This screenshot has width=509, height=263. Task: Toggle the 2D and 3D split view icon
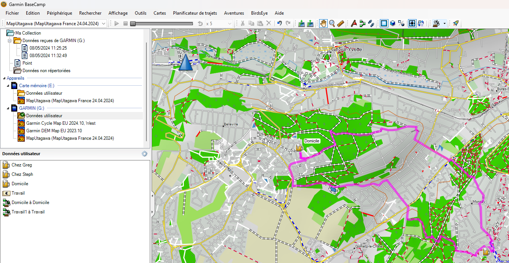click(x=401, y=23)
